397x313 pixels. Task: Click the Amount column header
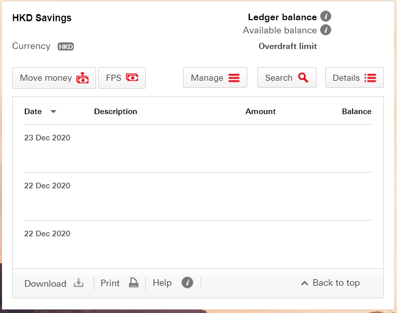pyautogui.click(x=260, y=112)
